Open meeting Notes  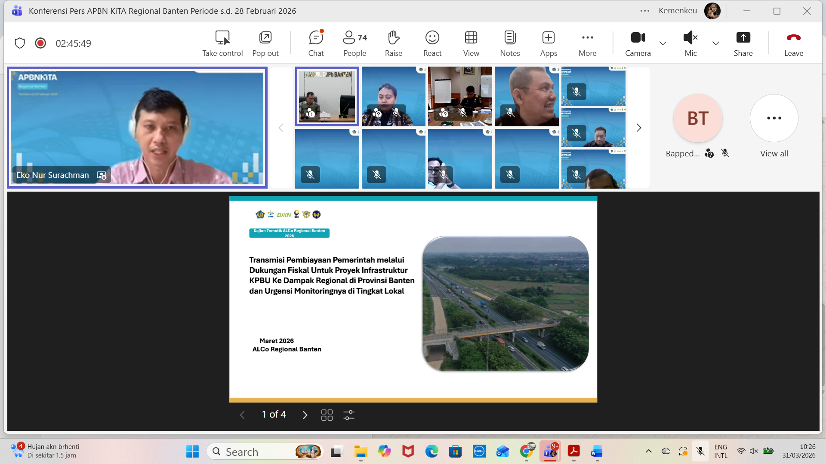click(x=510, y=43)
